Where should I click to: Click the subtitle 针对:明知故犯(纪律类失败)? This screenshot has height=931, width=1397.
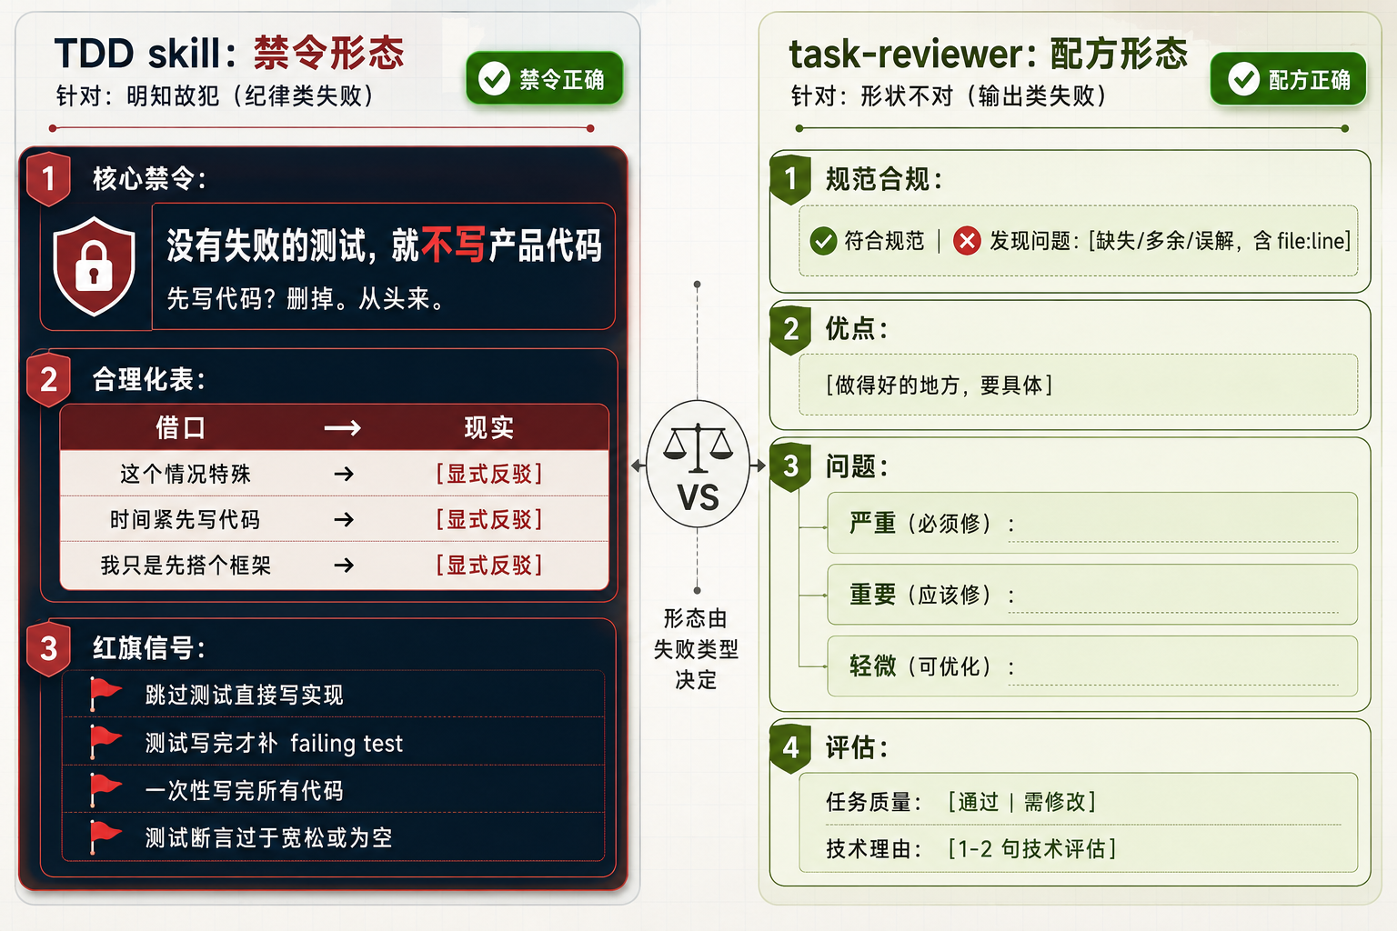click(216, 95)
